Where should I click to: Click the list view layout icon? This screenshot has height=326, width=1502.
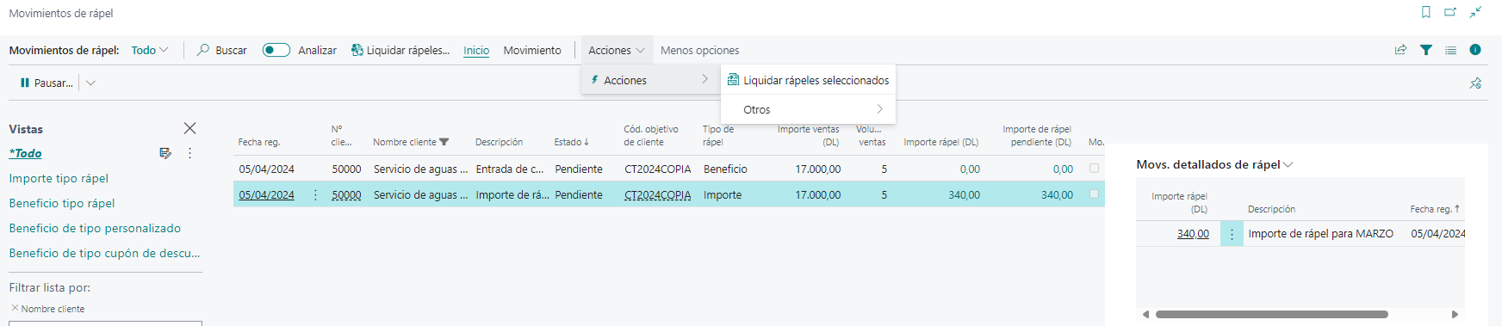click(x=1450, y=50)
